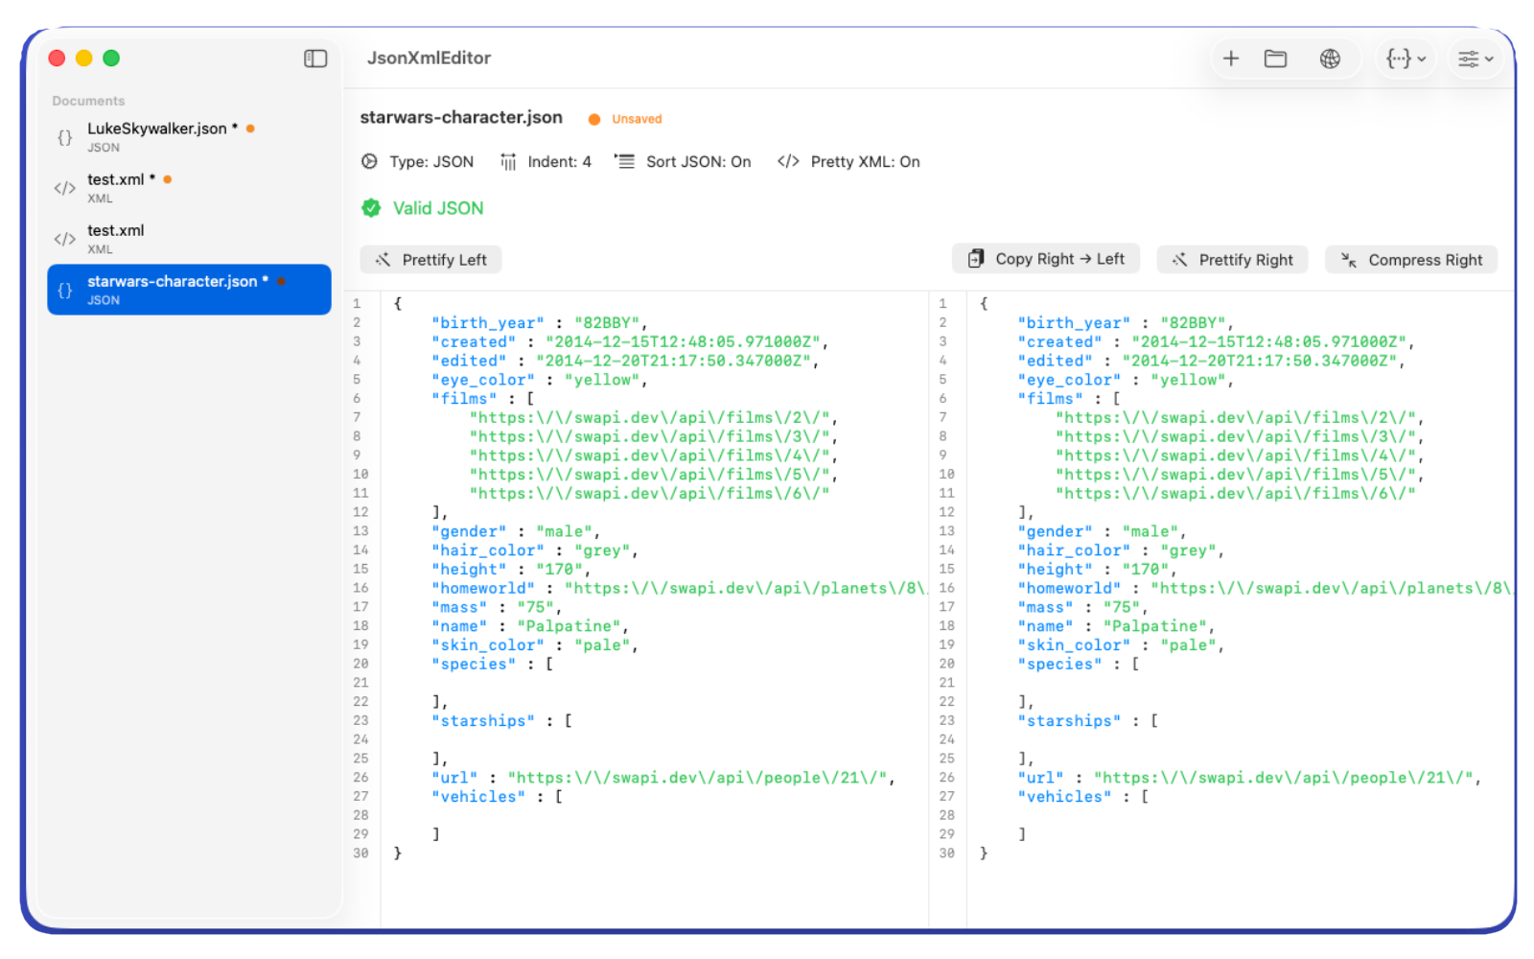Click the sidebar visibility panel icon
Image resolution: width=1534 pixels, height=959 pixels.
(x=314, y=58)
